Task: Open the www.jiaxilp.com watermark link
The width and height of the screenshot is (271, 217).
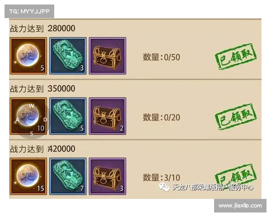Action: (x=240, y=206)
